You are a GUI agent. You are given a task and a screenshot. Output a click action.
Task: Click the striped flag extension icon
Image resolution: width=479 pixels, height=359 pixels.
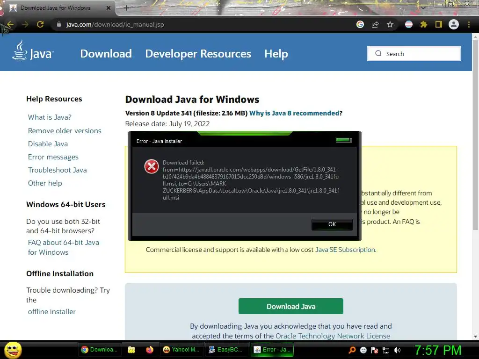point(409,24)
